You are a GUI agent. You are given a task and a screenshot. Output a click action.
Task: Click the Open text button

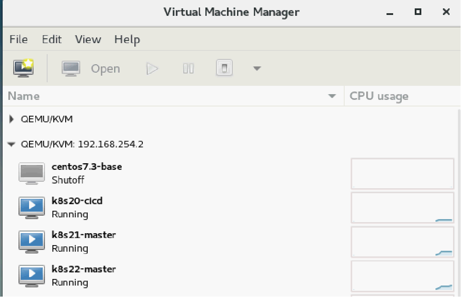pyautogui.click(x=105, y=69)
